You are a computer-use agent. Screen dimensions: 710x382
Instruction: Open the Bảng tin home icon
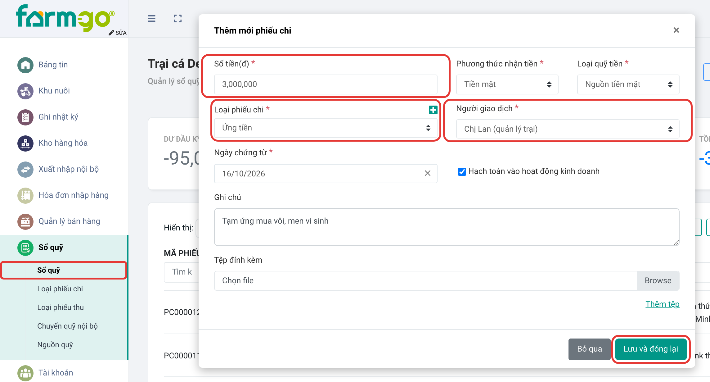(25, 65)
